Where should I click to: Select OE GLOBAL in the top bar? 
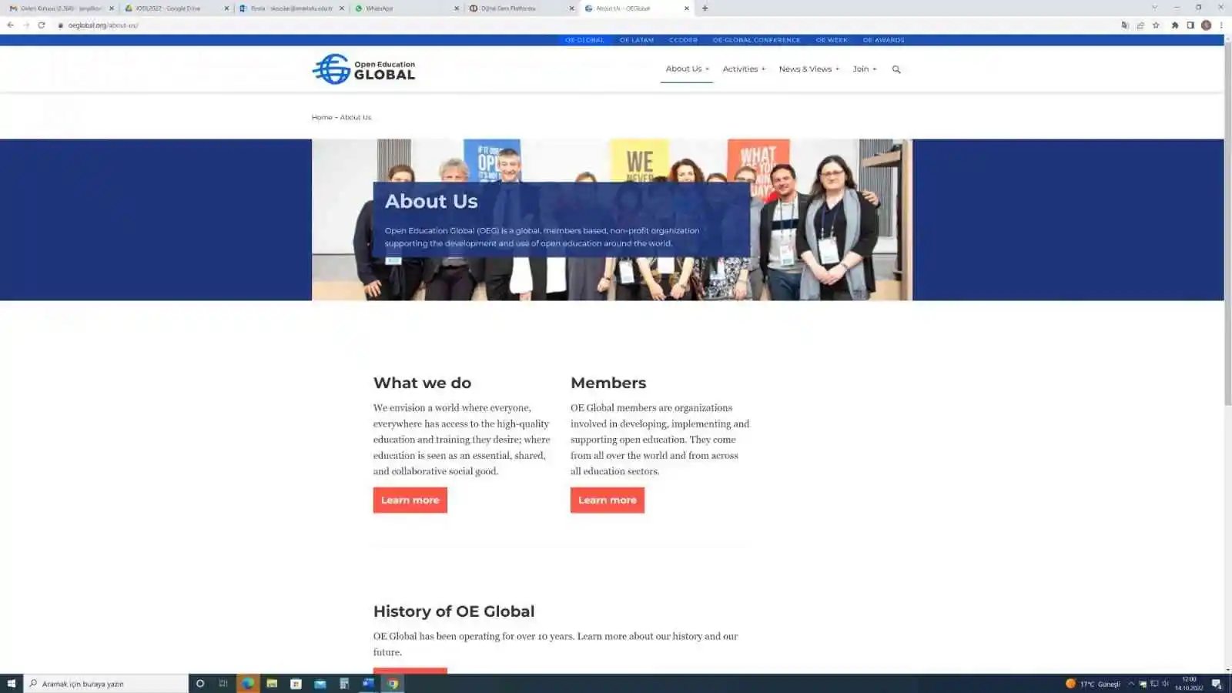point(584,40)
